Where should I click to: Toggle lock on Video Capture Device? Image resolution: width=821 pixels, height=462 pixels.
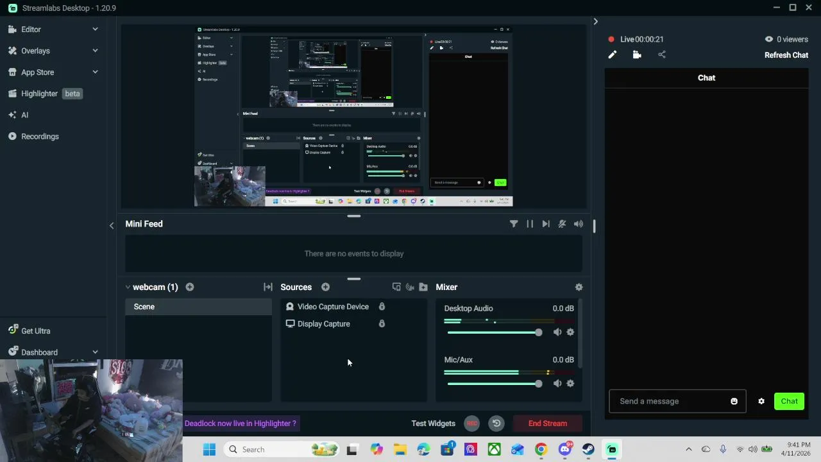coord(382,307)
